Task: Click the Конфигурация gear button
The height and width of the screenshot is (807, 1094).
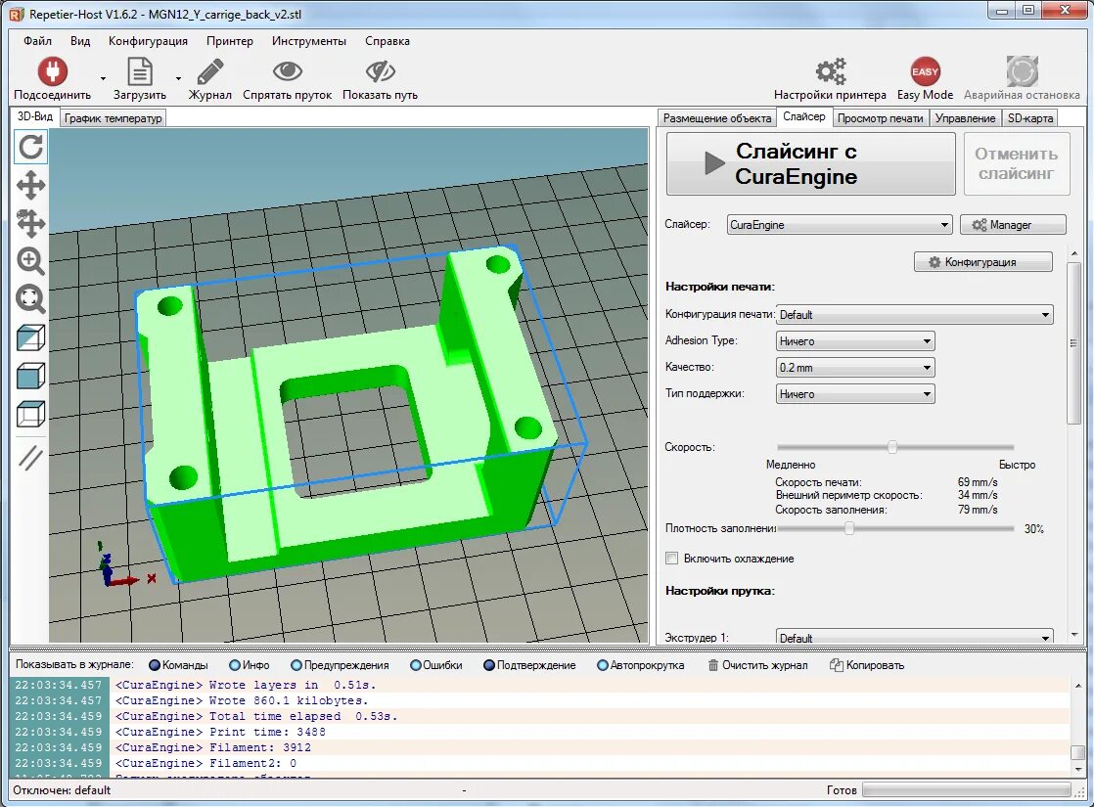Action: [x=983, y=262]
